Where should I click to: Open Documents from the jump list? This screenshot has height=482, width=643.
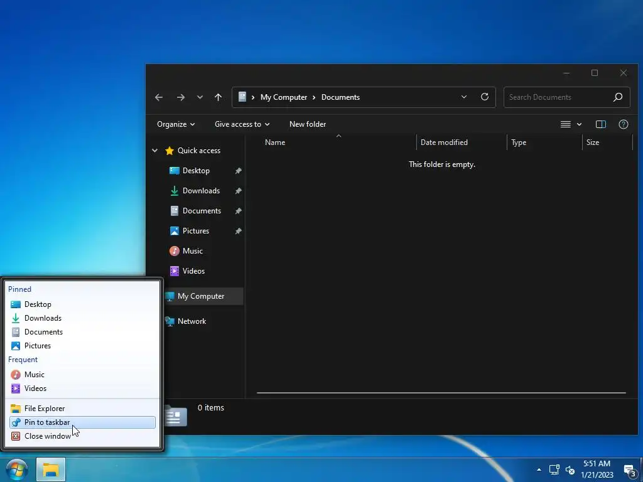[x=82, y=332]
